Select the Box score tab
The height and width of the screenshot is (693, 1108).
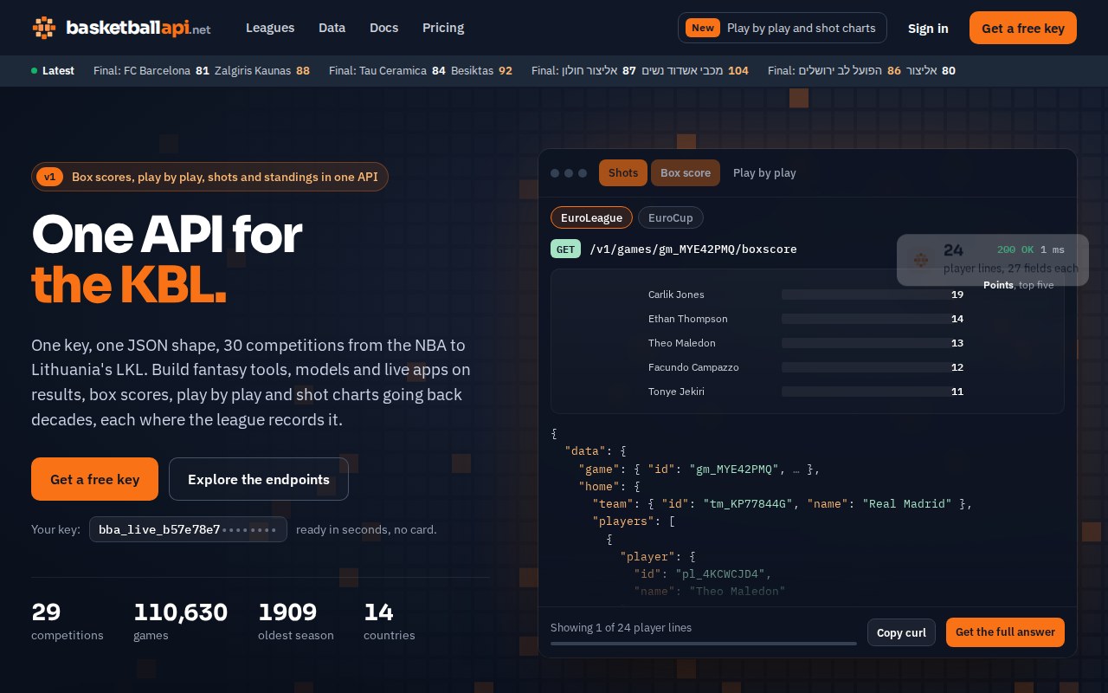(686, 172)
